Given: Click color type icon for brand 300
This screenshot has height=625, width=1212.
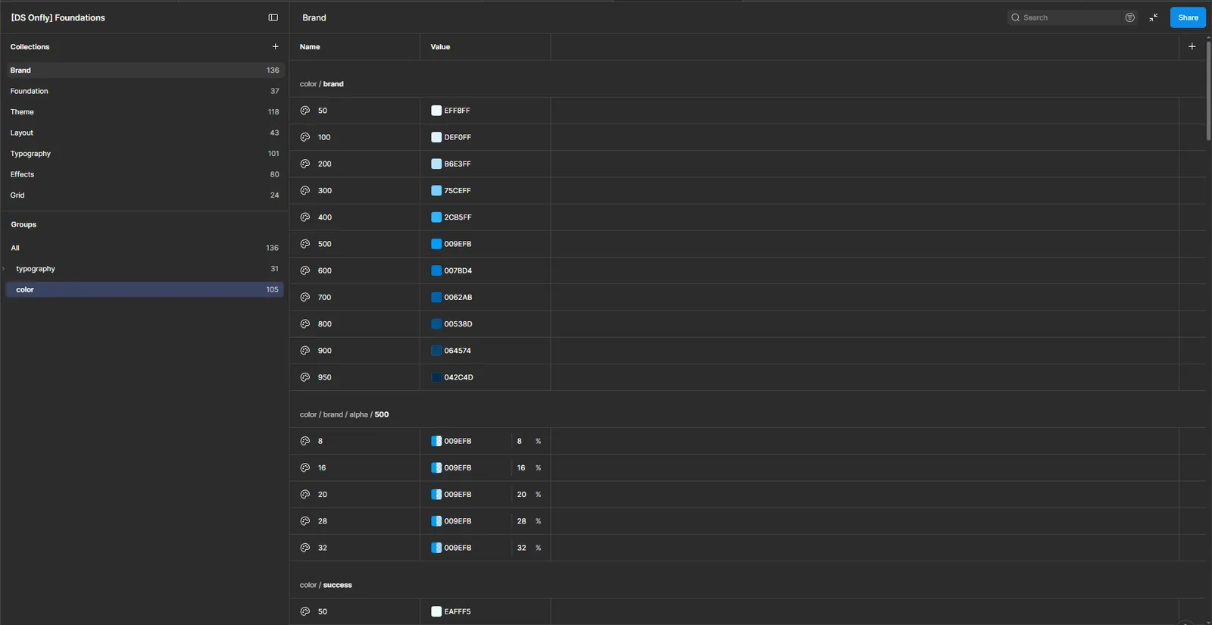Looking at the screenshot, I should pos(305,190).
